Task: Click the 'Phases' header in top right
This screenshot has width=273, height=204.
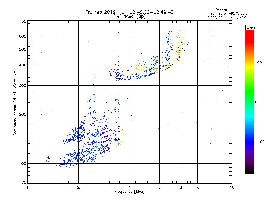Action: (x=221, y=10)
